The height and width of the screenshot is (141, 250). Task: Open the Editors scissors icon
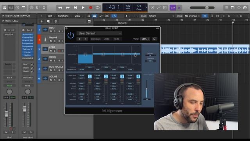click(x=44, y=7)
